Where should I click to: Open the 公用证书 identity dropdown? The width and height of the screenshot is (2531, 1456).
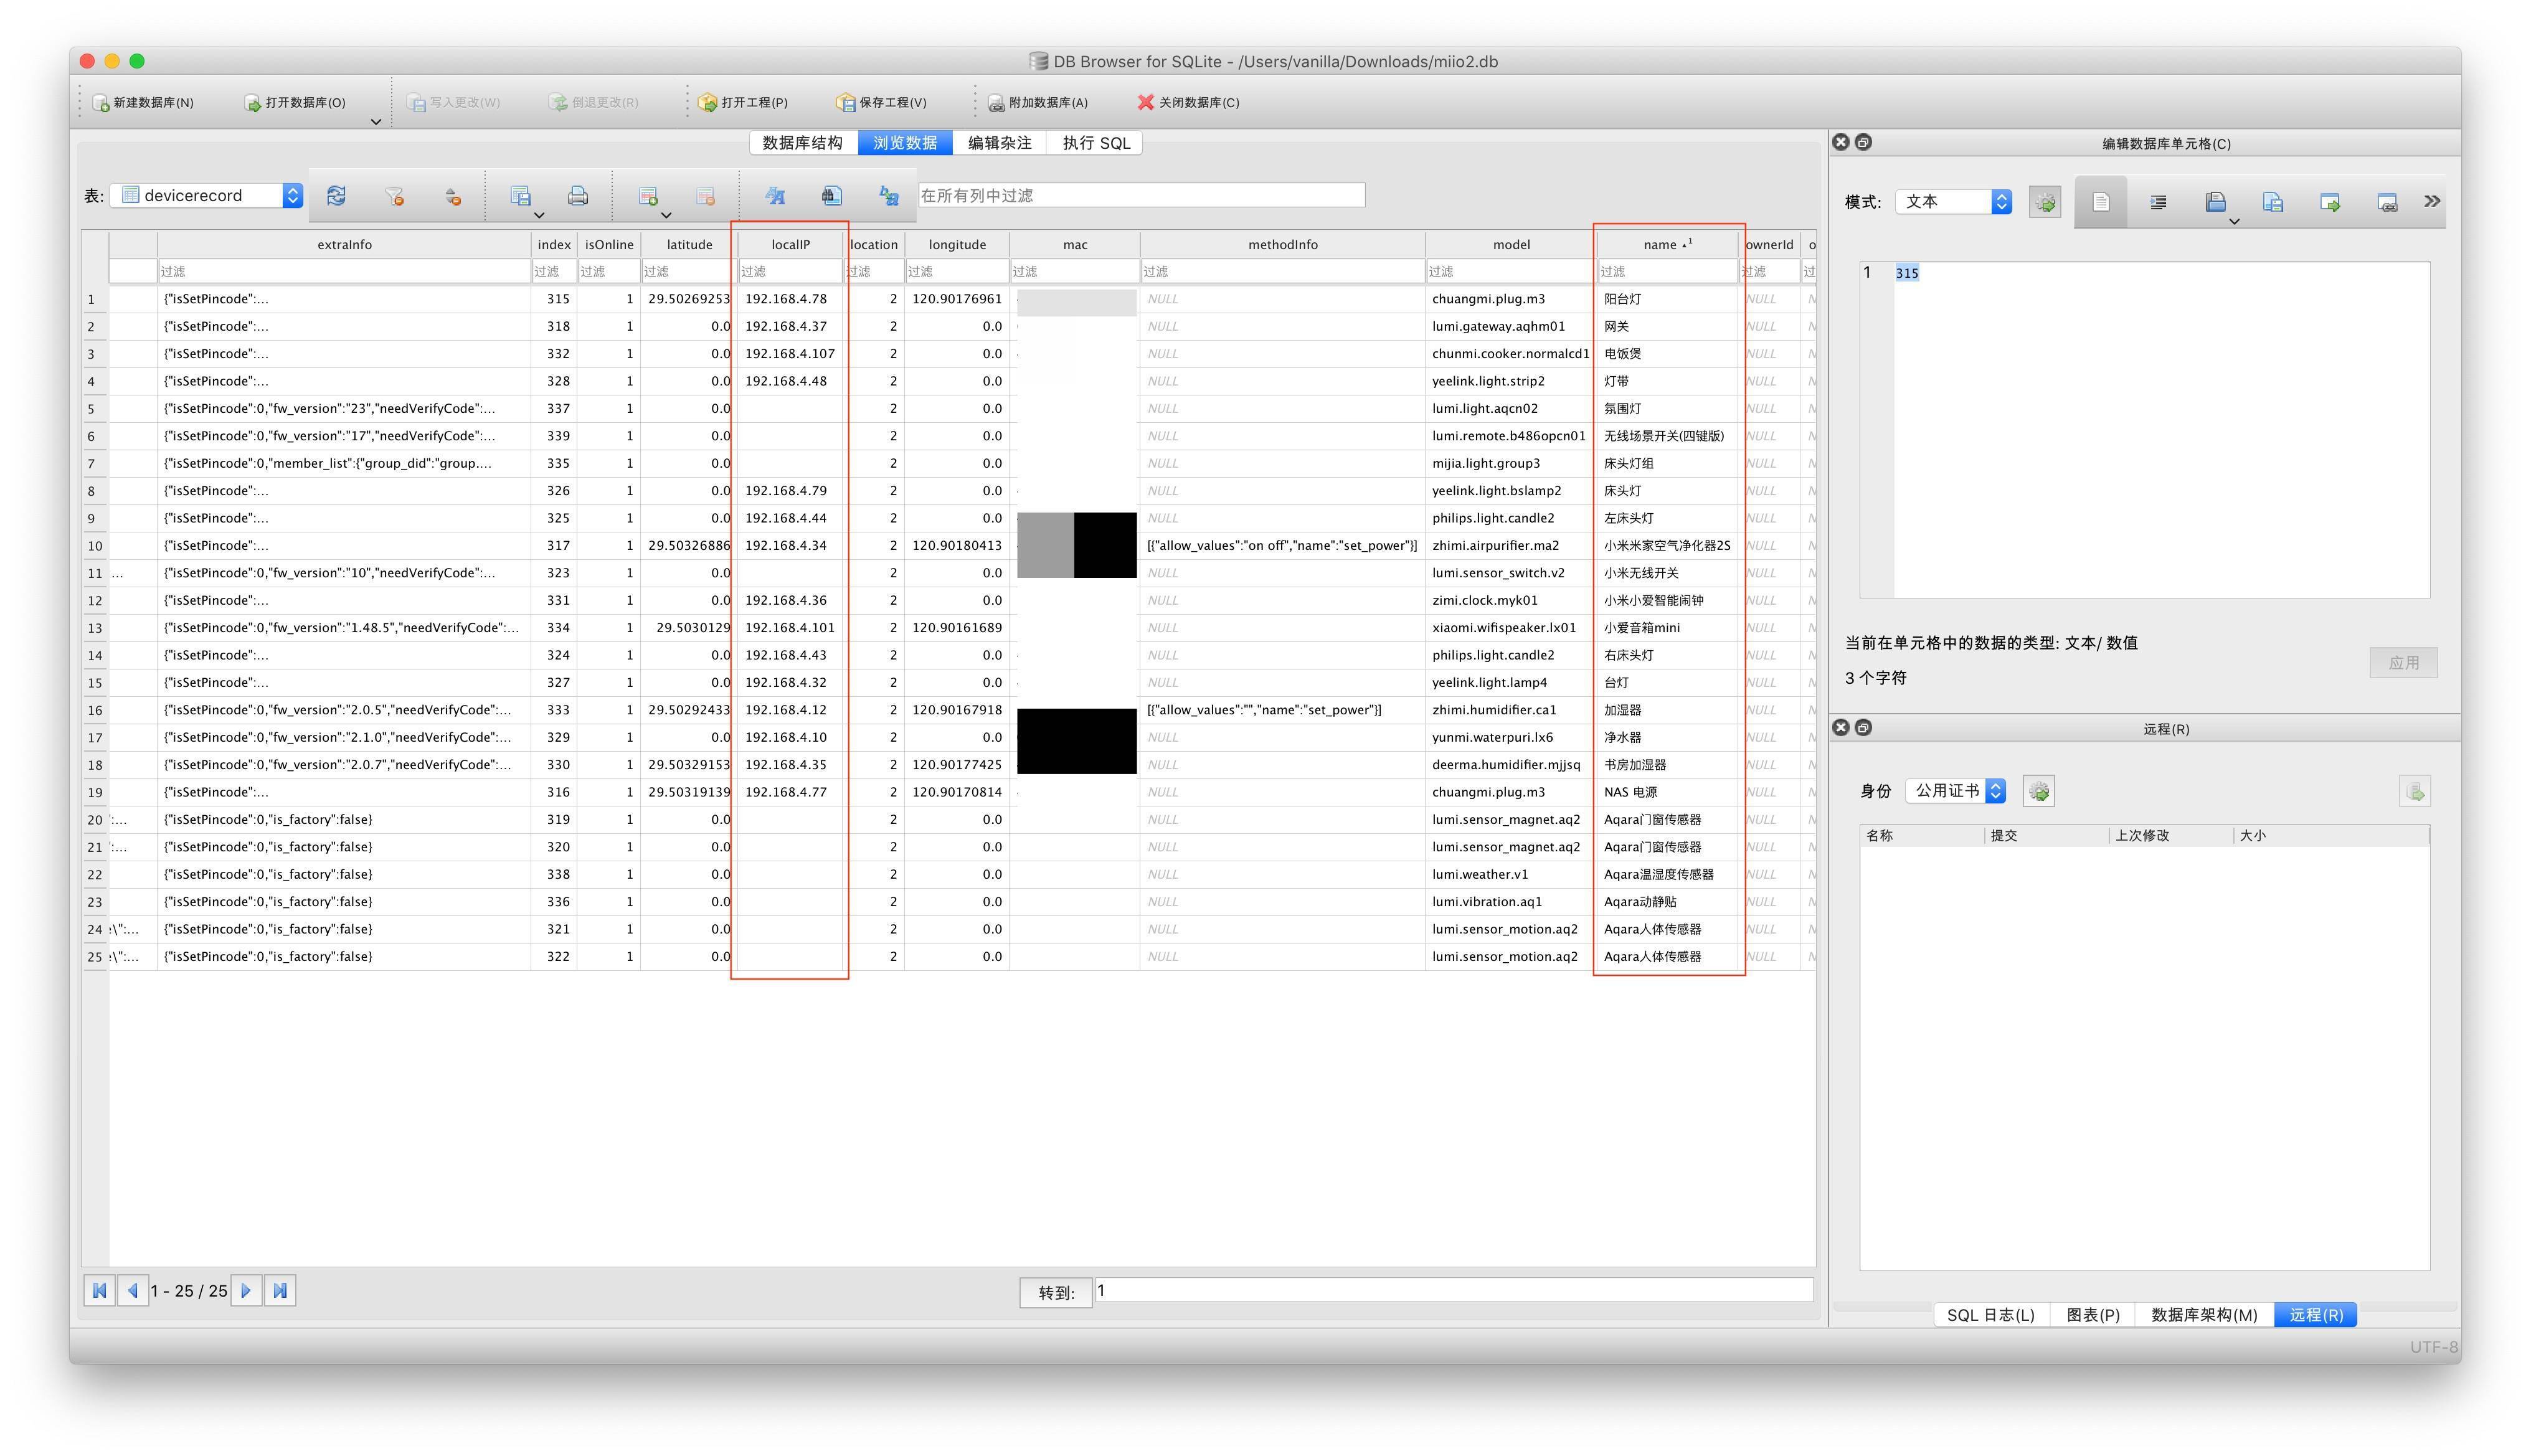tap(1955, 791)
